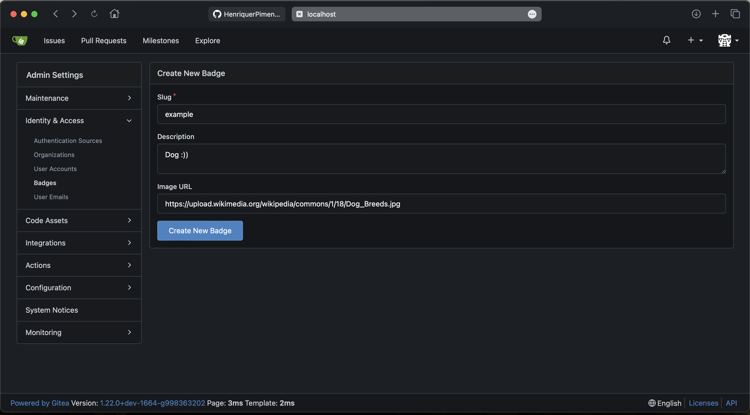Open the Powered by Gitea link

pos(40,403)
